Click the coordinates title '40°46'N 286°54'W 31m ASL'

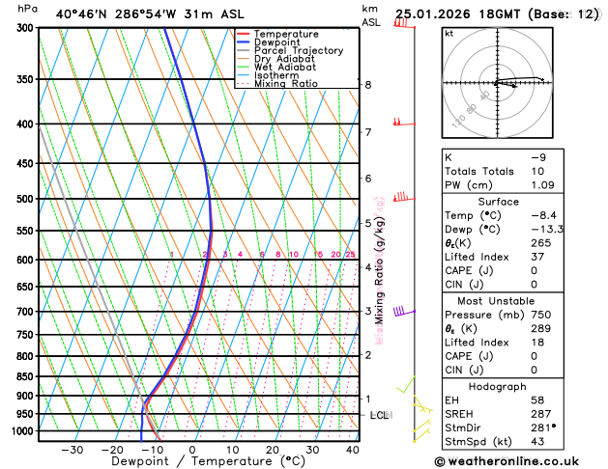click(x=150, y=14)
